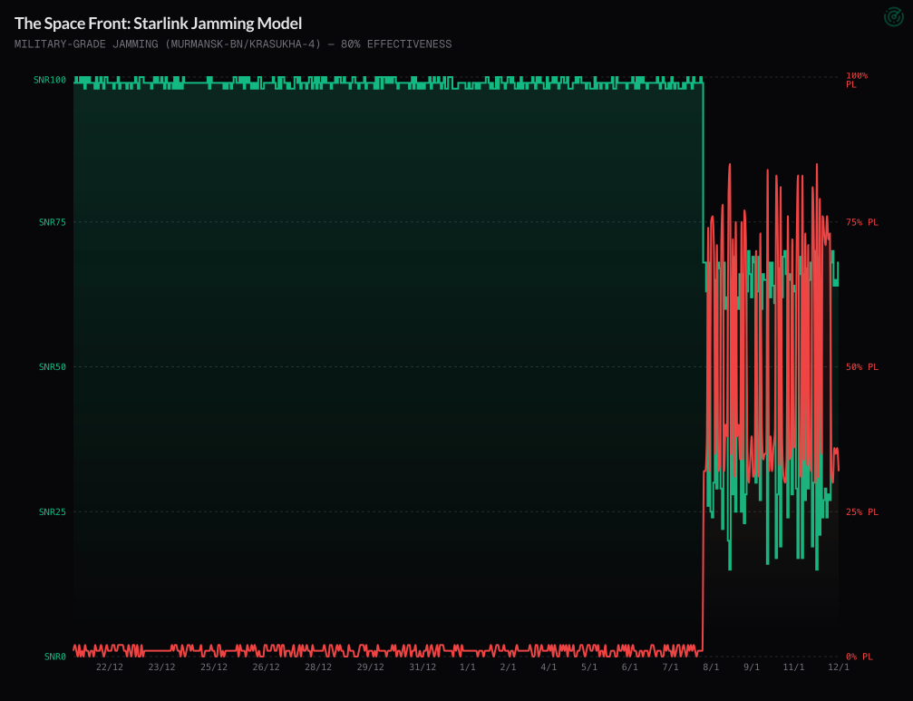Select the 5/1 date tick
Screen dimensions: 913x701
point(589,667)
